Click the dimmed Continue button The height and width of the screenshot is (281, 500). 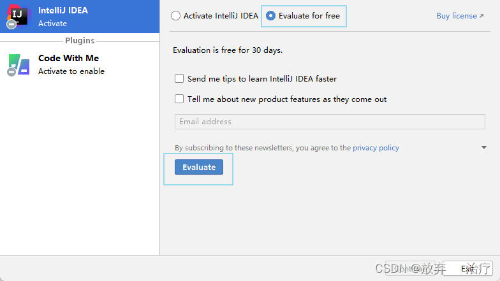click(409, 269)
